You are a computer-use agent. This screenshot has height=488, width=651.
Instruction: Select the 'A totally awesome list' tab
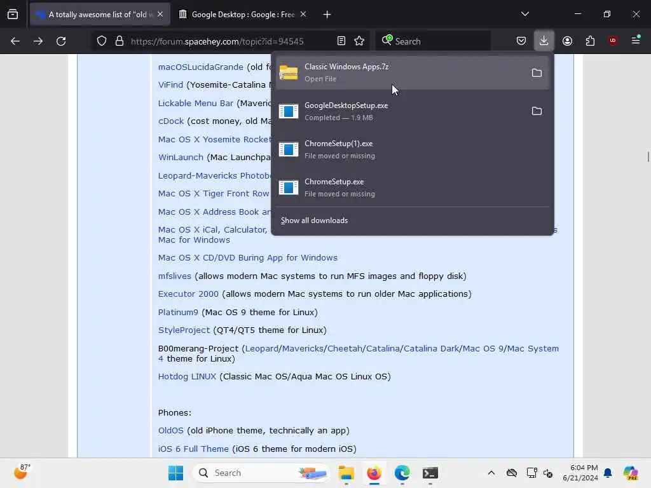pyautogui.click(x=100, y=15)
